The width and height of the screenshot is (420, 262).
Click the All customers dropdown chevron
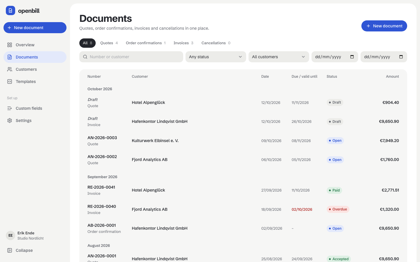pos(303,57)
